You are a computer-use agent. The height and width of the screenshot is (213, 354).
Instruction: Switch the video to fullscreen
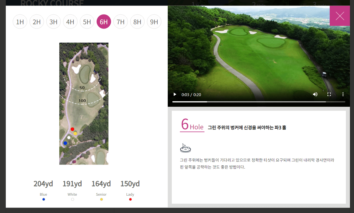coord(329,94)
